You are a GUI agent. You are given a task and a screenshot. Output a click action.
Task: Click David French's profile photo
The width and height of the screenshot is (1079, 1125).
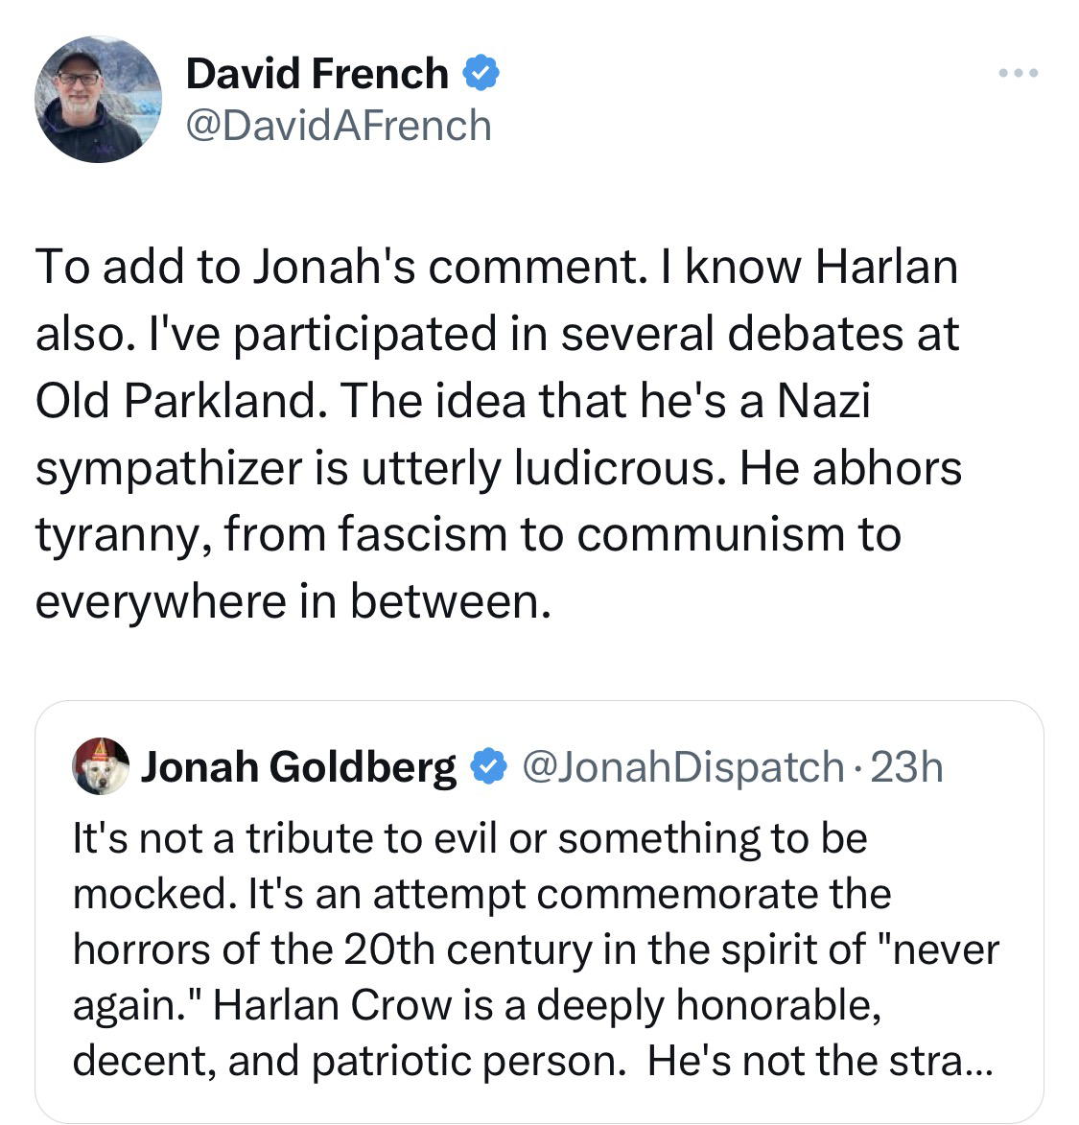coord(98,99)
